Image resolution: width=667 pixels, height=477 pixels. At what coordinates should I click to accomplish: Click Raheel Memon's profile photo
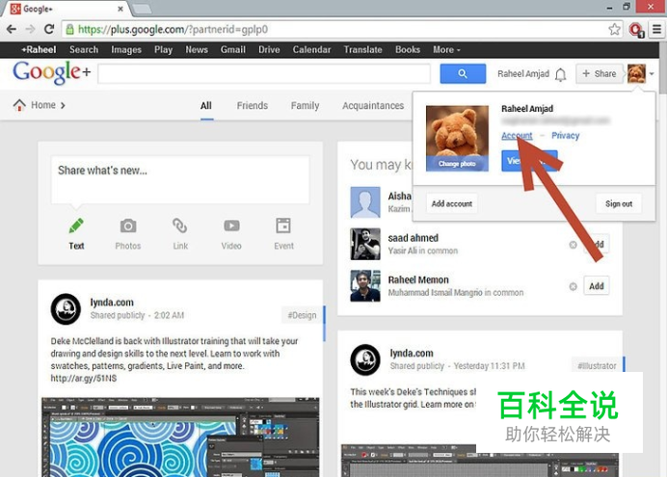365,286
